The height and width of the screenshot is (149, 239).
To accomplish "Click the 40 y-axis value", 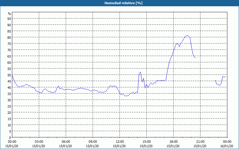I will 9,87.
